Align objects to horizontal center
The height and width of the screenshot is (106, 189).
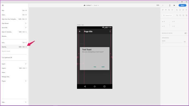(180, 10)
